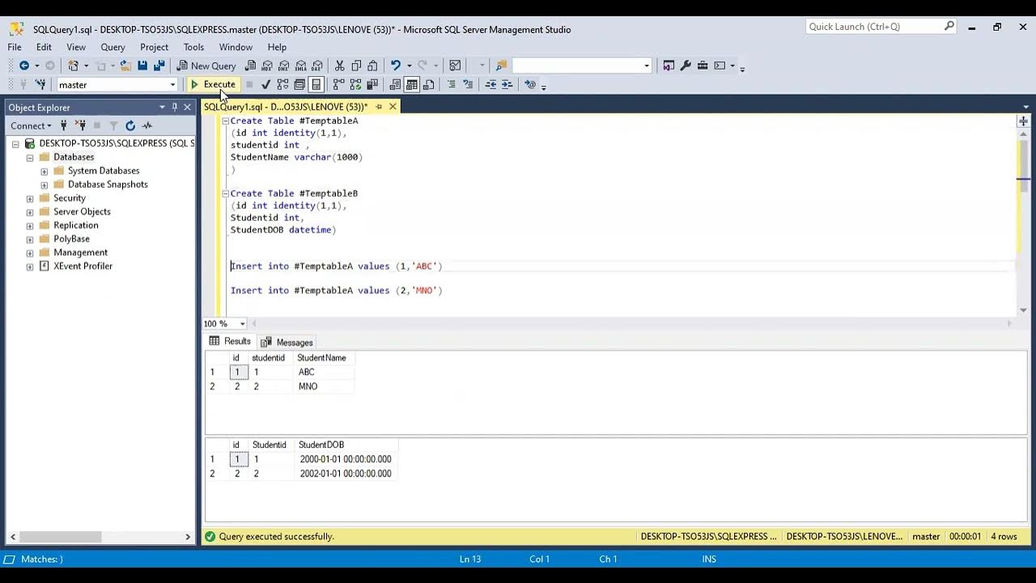Click the Parse checkmark icon
The image size is (1036, 583).
point(265,84)
